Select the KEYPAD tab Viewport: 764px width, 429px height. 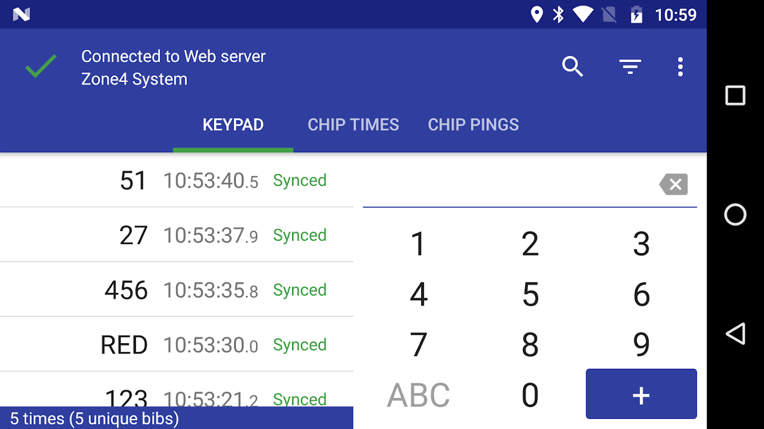tap(233, 125)
